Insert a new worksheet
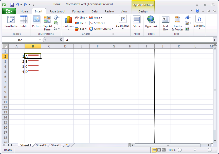This screenshot has height=154, width=219. pyautogui.click(x=68, y=145)
